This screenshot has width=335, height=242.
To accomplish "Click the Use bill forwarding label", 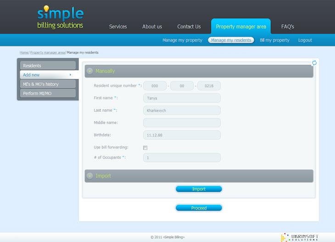I will pyautogui.click(x=111, y=147).
